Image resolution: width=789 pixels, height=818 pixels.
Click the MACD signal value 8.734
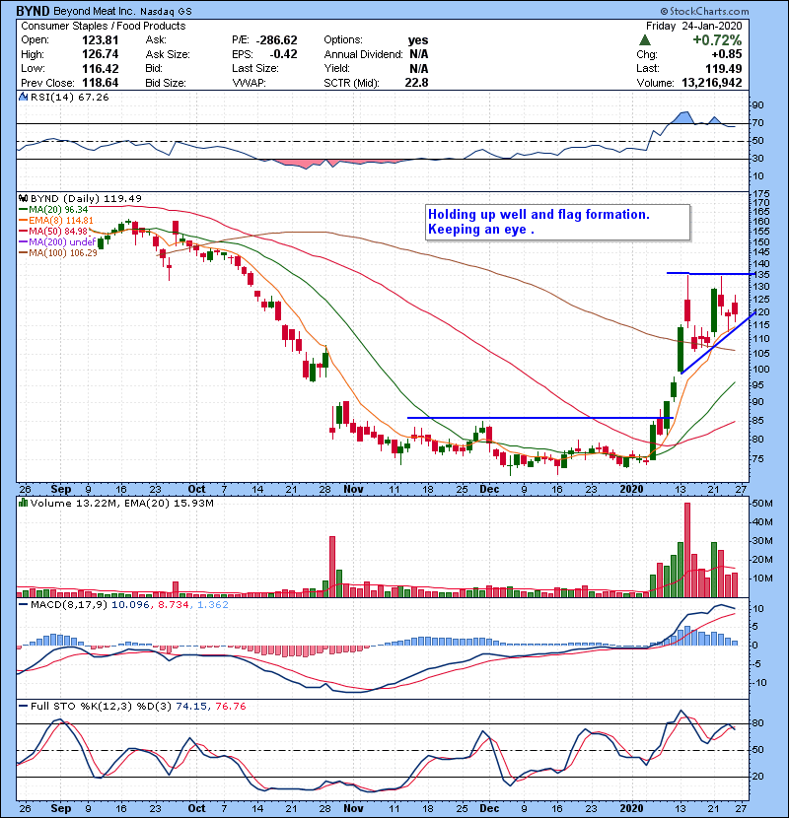[x=174, y=605]
